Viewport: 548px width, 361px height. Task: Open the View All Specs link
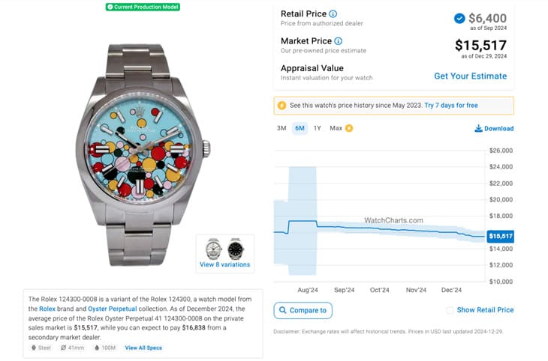[143, 348]
